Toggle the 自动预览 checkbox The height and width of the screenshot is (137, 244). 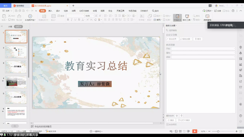pyautogui.click(x=167, y=124)
